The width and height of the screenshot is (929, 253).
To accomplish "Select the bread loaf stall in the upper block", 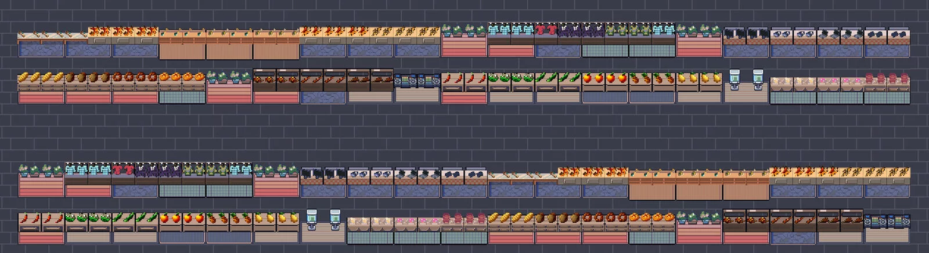I will 41,88.
